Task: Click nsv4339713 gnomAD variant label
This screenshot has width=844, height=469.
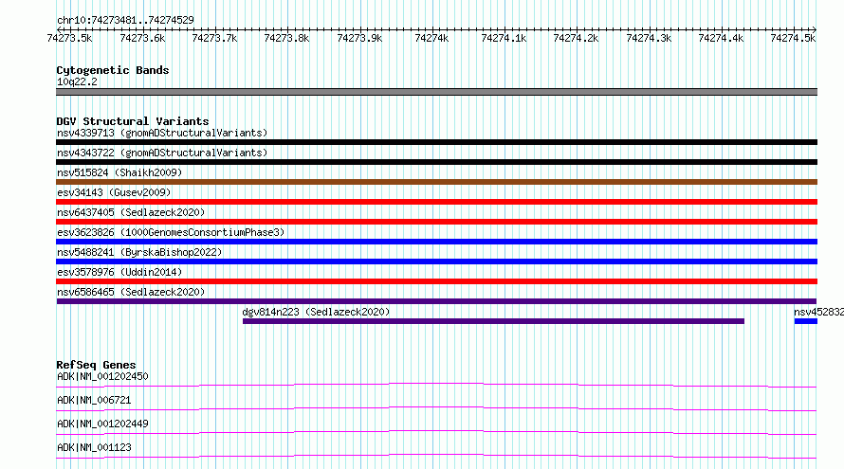Action: [162, 133]
